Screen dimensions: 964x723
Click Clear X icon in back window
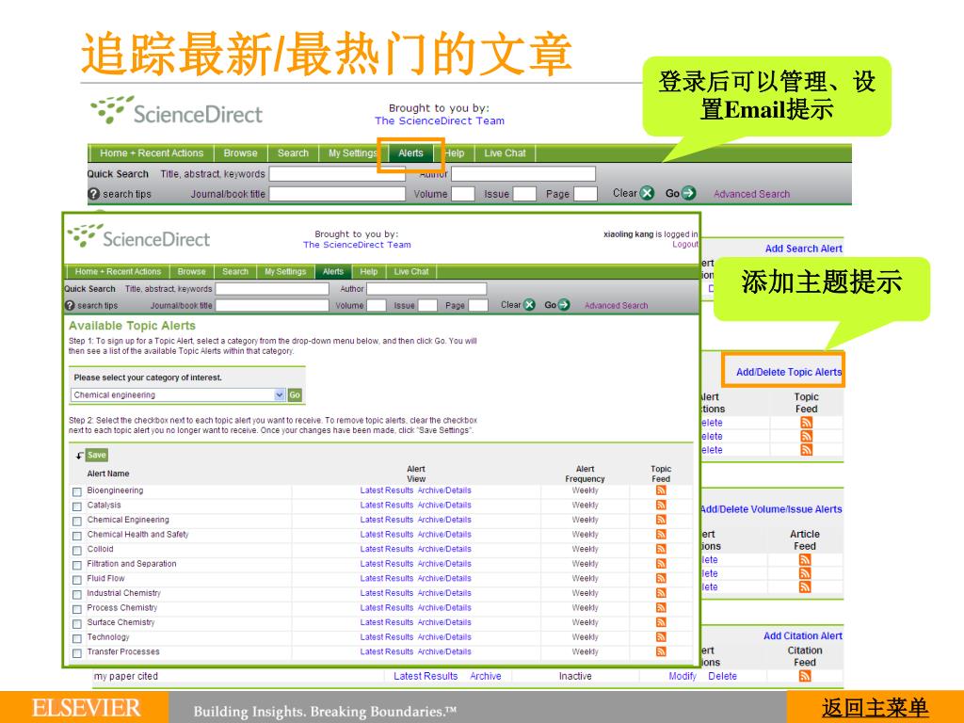click(647, 193)
